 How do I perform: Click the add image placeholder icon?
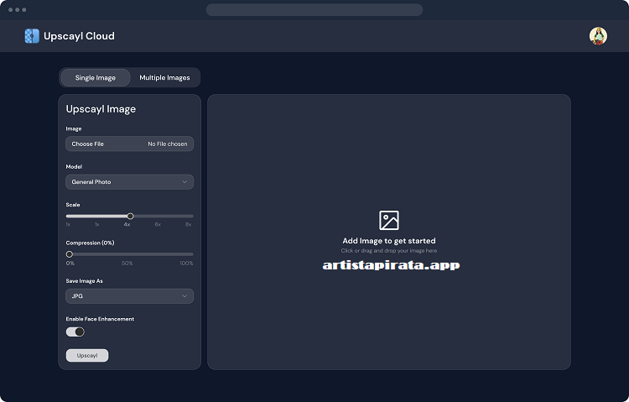click(x=388, y=220)
